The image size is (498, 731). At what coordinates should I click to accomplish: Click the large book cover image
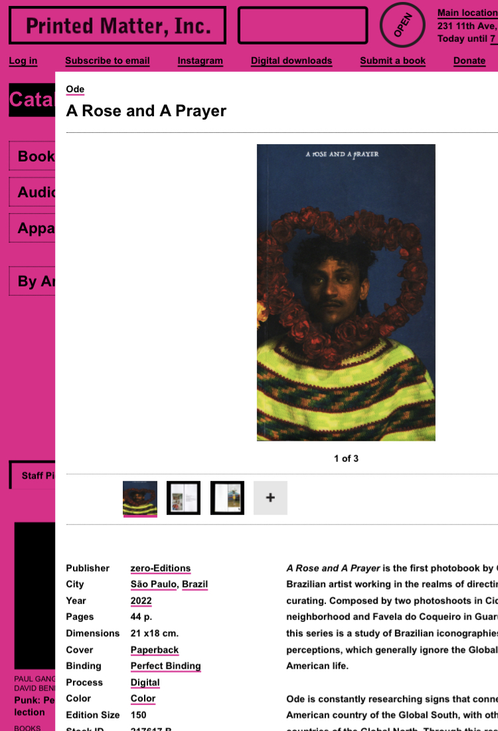pos(346,292)
